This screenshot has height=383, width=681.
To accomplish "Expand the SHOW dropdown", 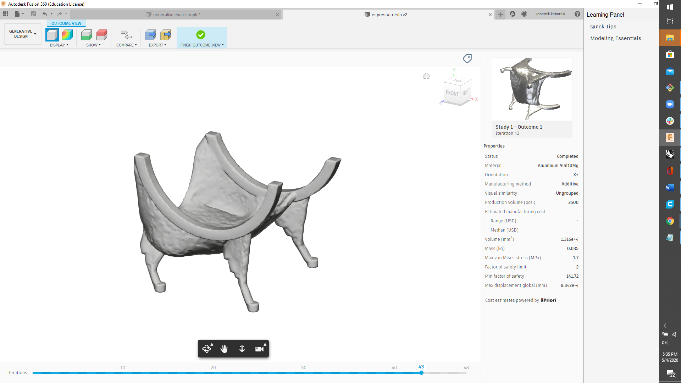I will [94, 45].
